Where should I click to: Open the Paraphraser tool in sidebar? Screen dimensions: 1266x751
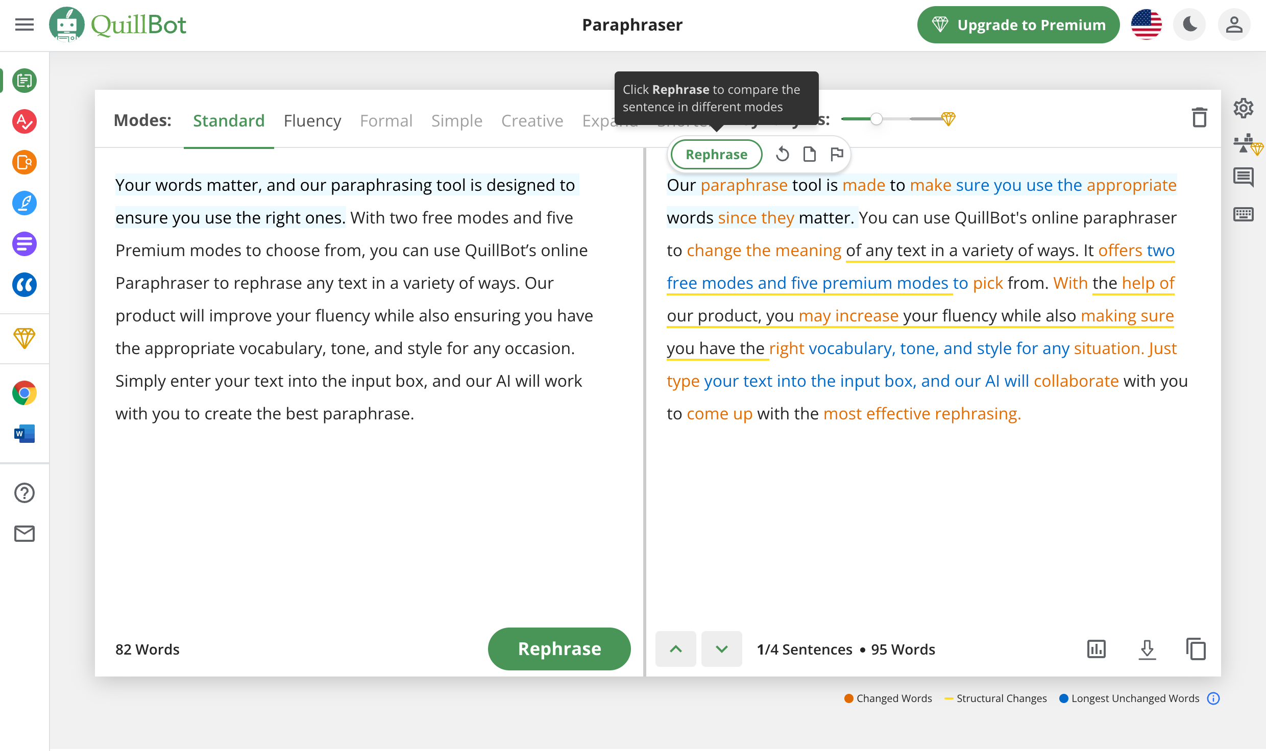click(x=25, y=81)
